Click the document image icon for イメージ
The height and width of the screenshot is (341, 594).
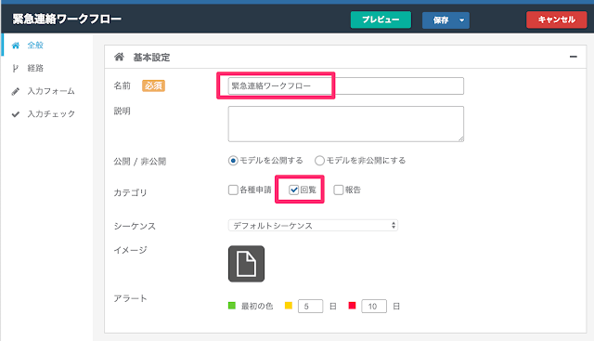click(246, 264)
